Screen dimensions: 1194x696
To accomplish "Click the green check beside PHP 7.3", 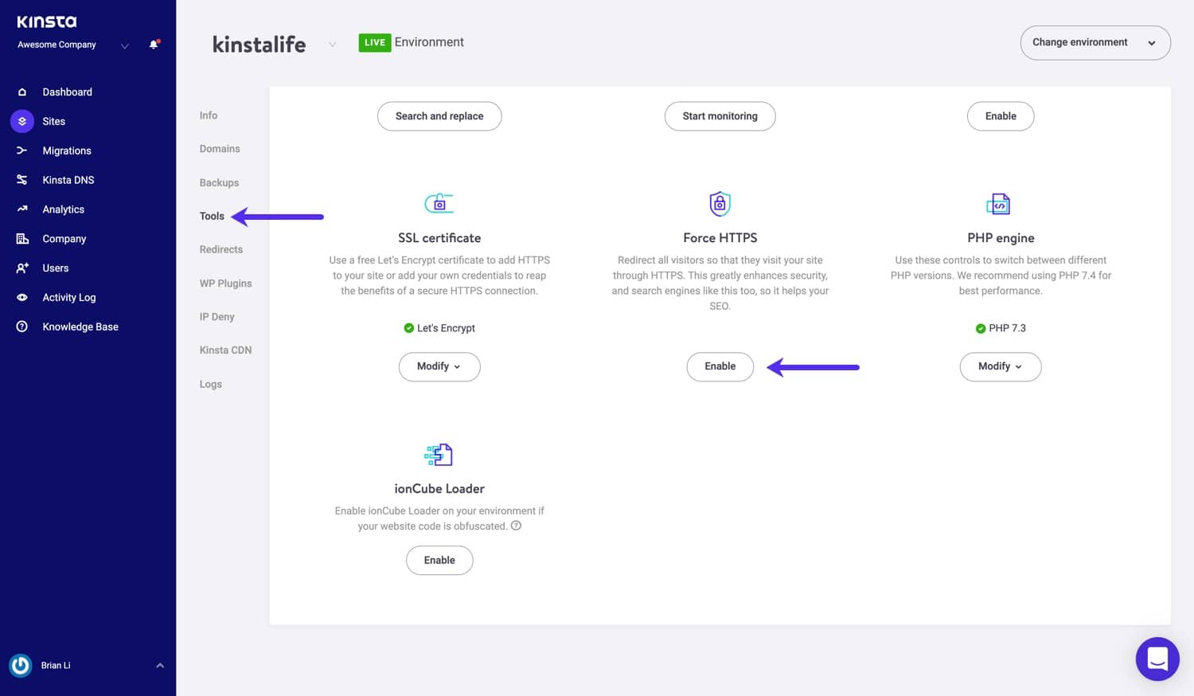I will click(981, 328).
